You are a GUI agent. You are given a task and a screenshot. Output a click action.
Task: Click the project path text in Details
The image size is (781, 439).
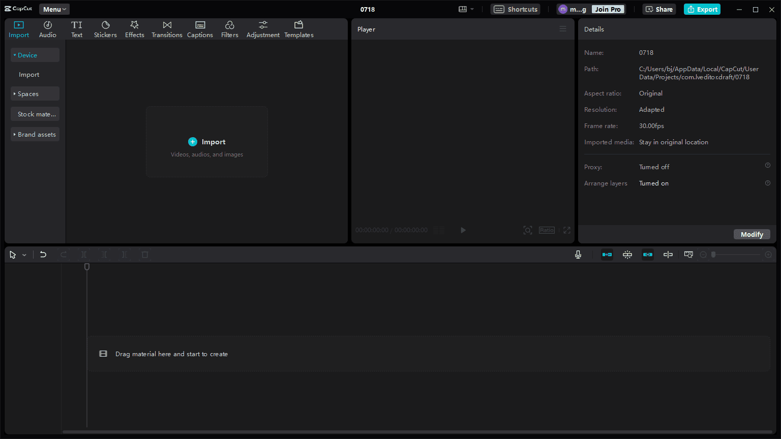pyautogui.click(x=699, y=73)
